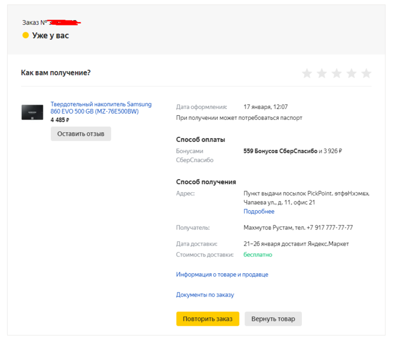Click the yellow 'Повторить заказ' button
395x340 pixels.
click(208, 319)
